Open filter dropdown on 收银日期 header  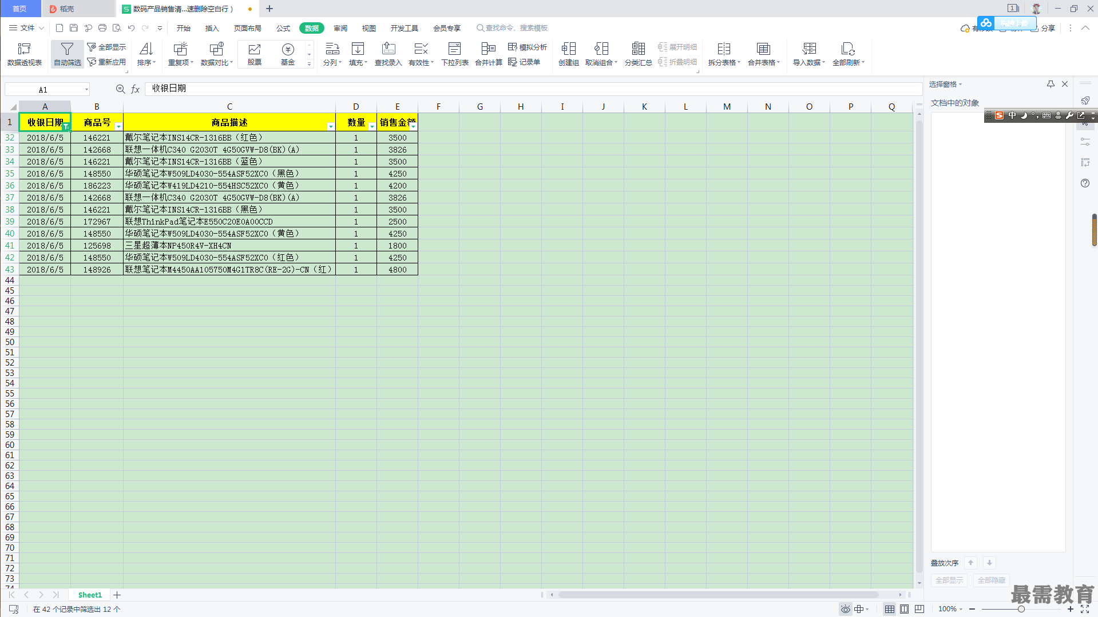(x=66, y=126)
